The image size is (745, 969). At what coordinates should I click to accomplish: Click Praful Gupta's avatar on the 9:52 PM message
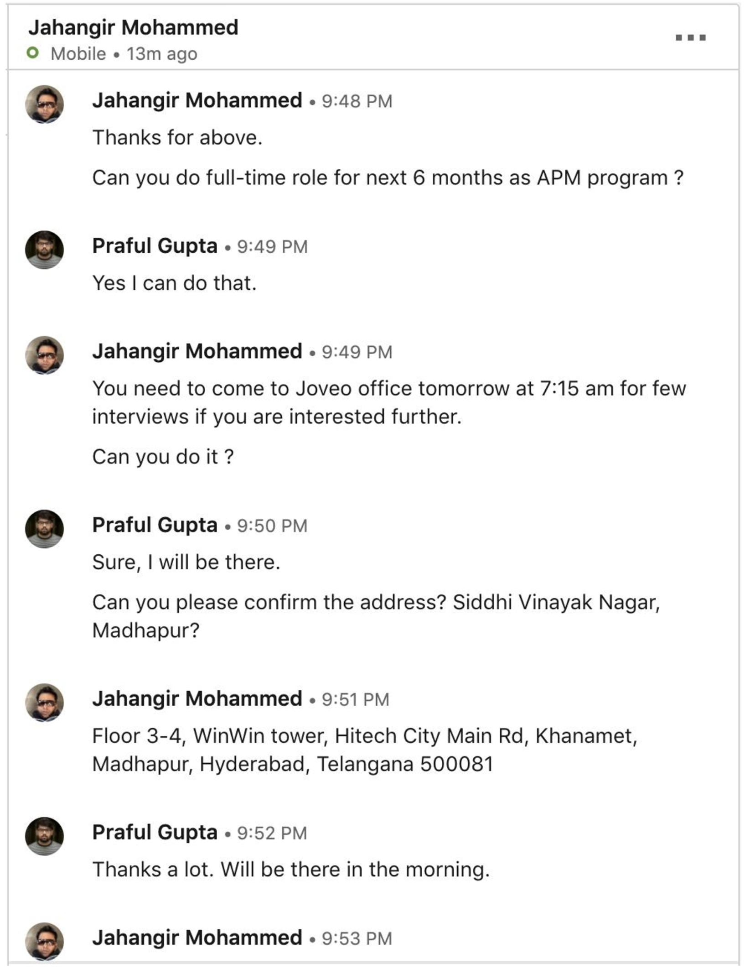(44, 836)
